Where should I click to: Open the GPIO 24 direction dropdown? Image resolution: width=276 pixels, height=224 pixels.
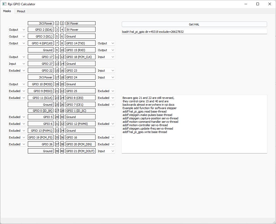[106, 77]
